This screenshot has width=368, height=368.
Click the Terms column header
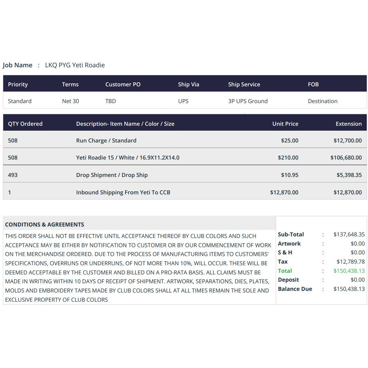tap(70, 84)
